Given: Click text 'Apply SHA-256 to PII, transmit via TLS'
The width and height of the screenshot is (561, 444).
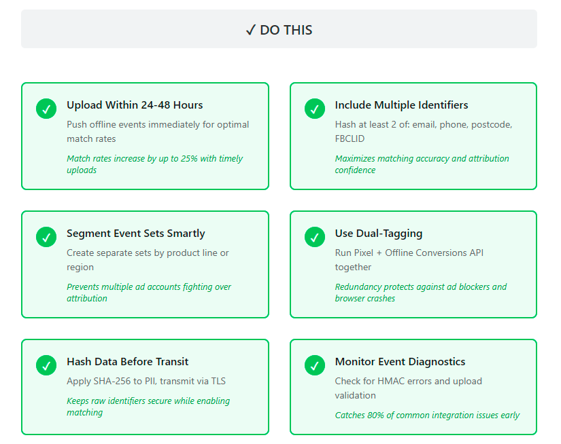Looking at the screenshot, I should [x=146, y=381].
